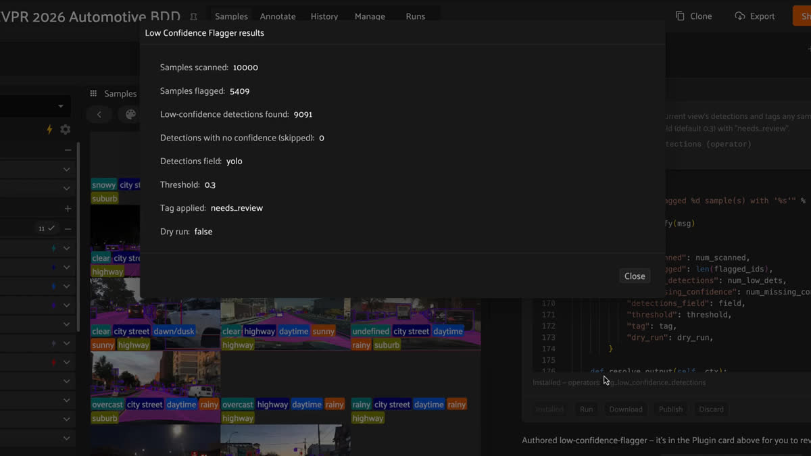Click the Discard button in plugin card
Screen dimensions: 811x456
point(711,409)
